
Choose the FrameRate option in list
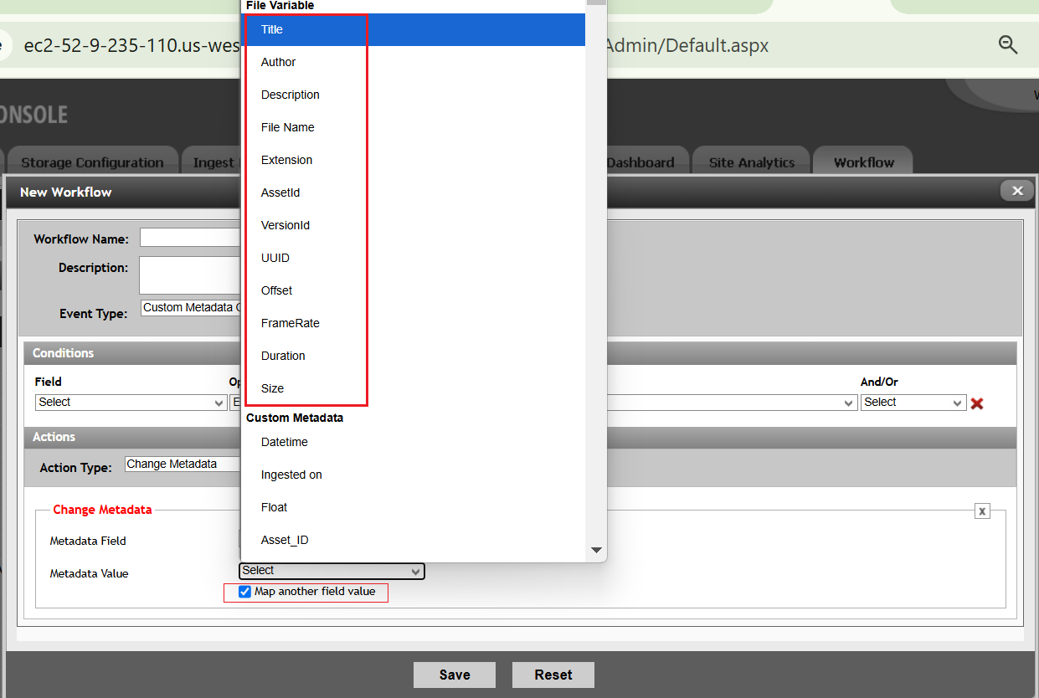point(290,323)
